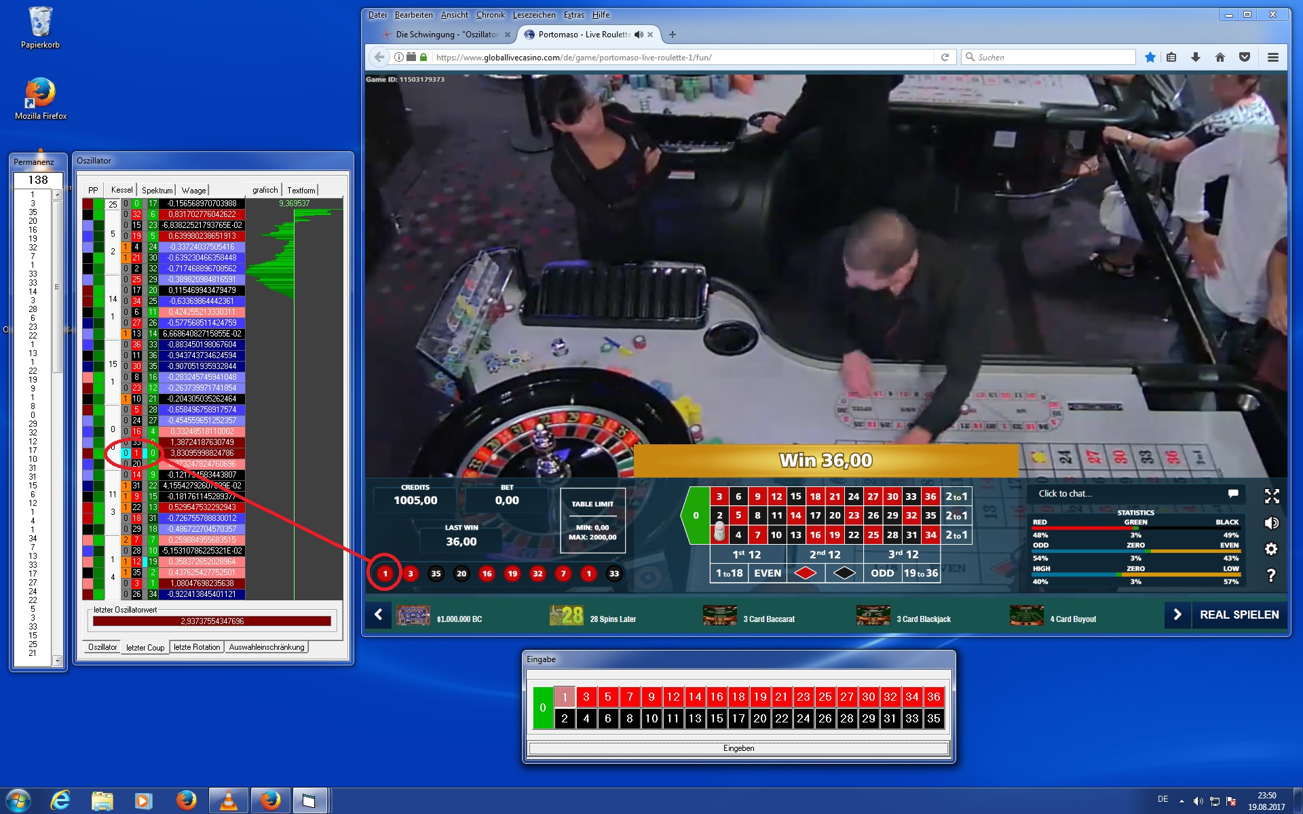Open a new browser tab
The height and width of the screenshot is (814, 1303).
click(672, 35)
